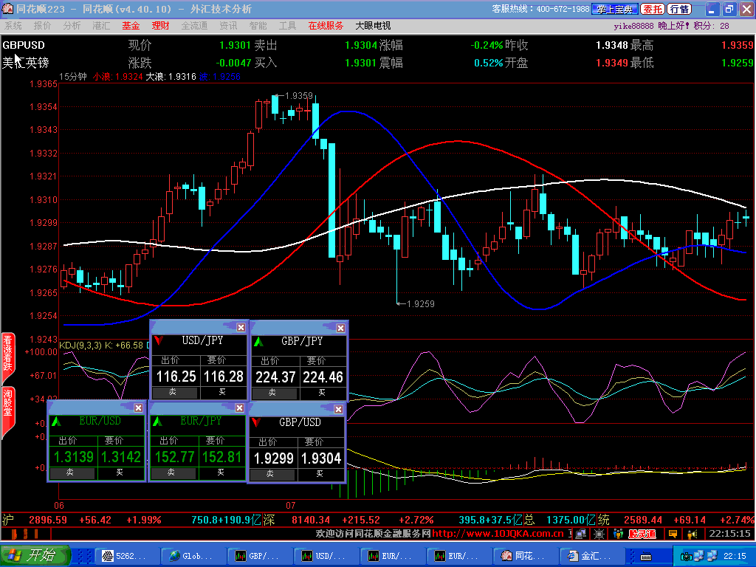
Task: Click the green up arrow in GBP/JPY panel
Action: pyautogui.click(x=258, y=341)
